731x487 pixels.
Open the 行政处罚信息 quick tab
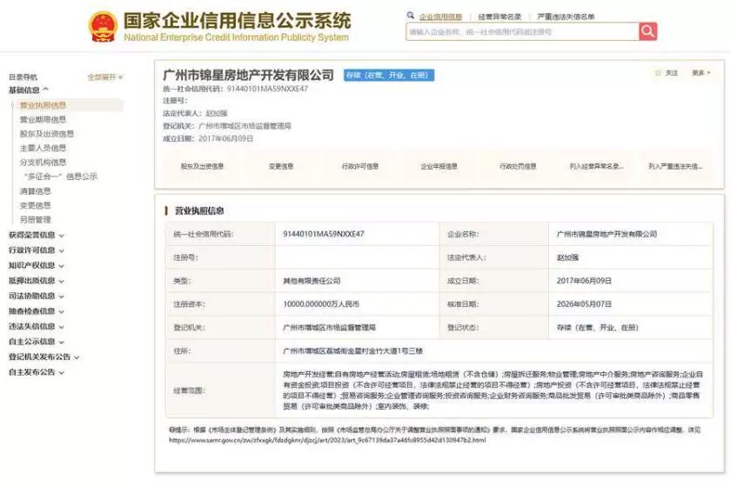coord(518,166)
